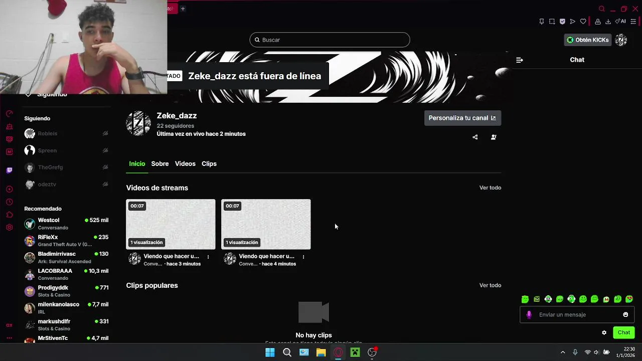Click the snapshot capture icon in toolbar

point(552,22)
